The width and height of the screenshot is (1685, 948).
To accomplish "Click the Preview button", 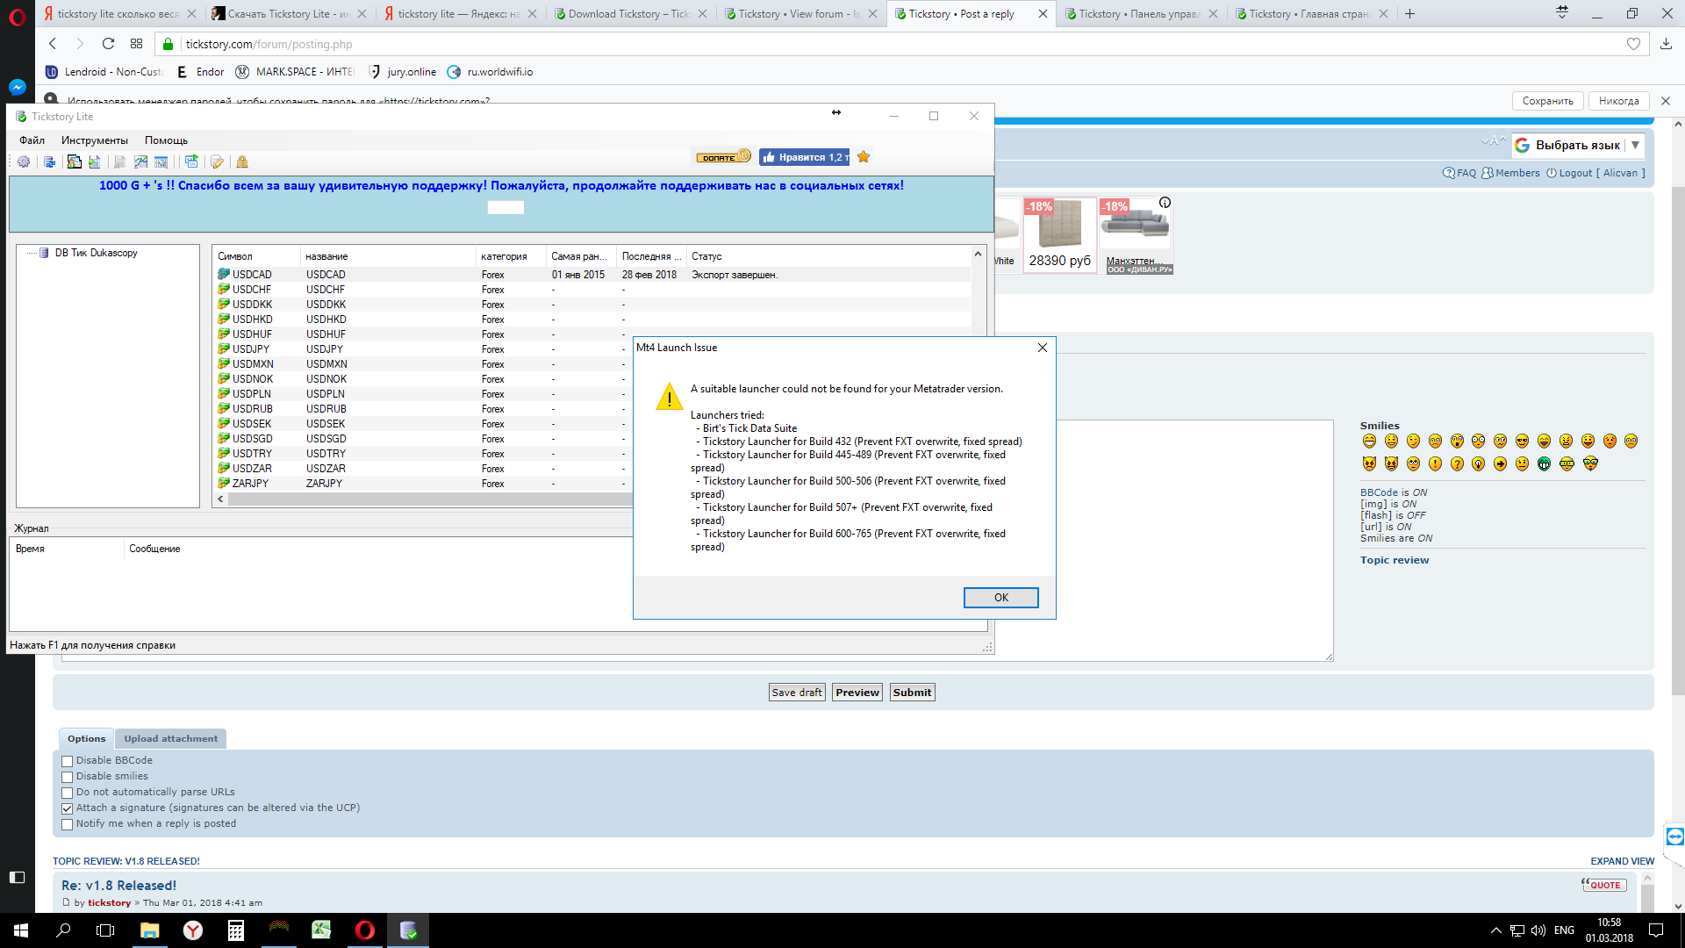I will point(857,693).
